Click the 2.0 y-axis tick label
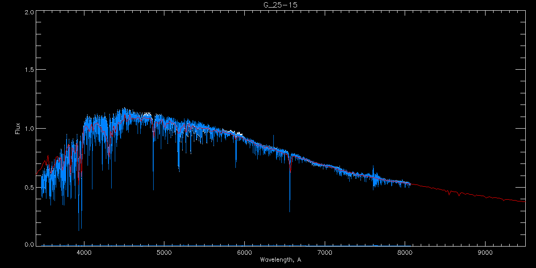 click(29, 13)
